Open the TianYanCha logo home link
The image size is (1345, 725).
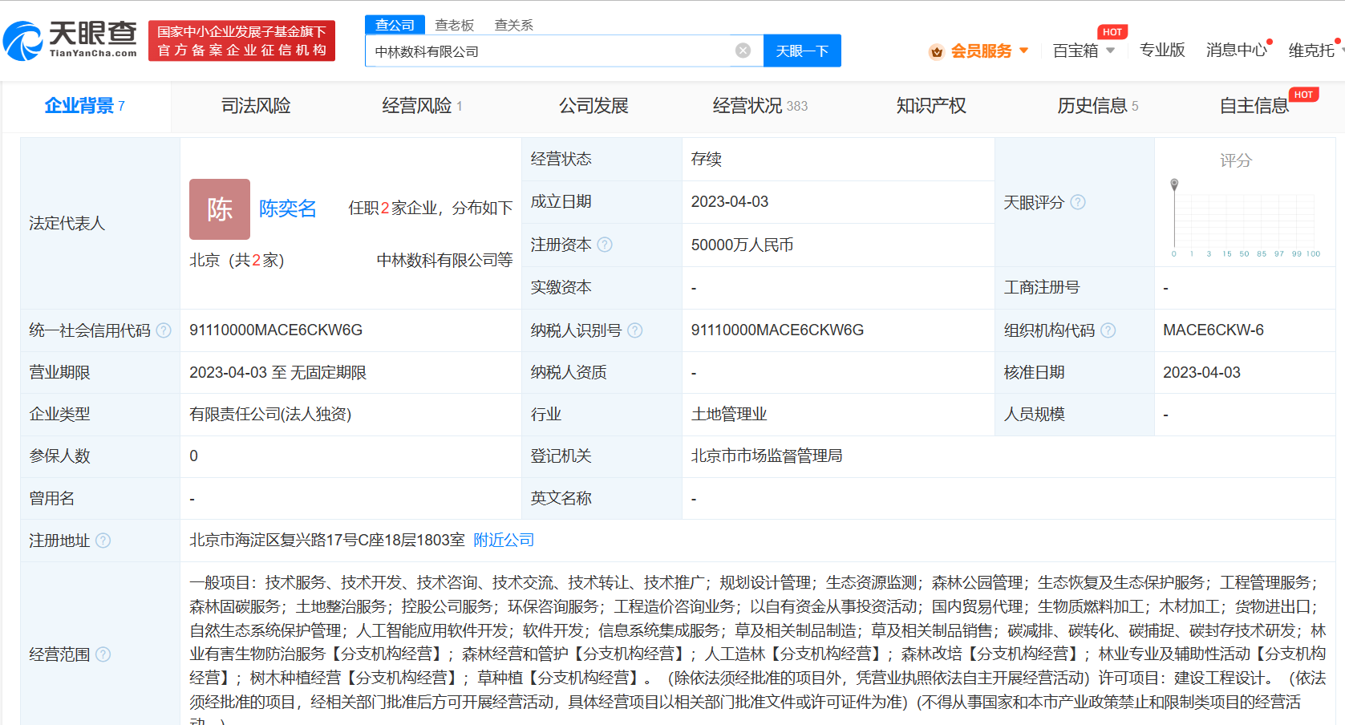[71, 40]
